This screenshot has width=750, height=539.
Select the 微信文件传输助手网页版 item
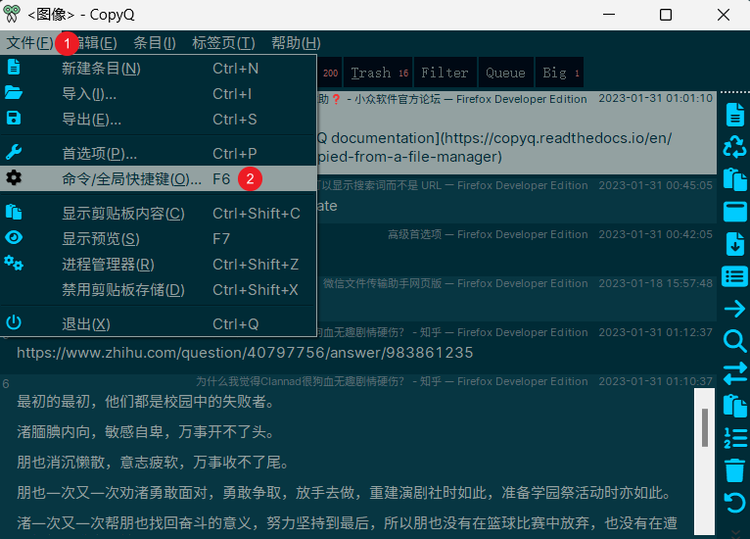click(x=517, y=298)
